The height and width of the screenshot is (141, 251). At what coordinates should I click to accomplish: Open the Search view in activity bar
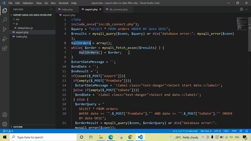coord(5,20)
